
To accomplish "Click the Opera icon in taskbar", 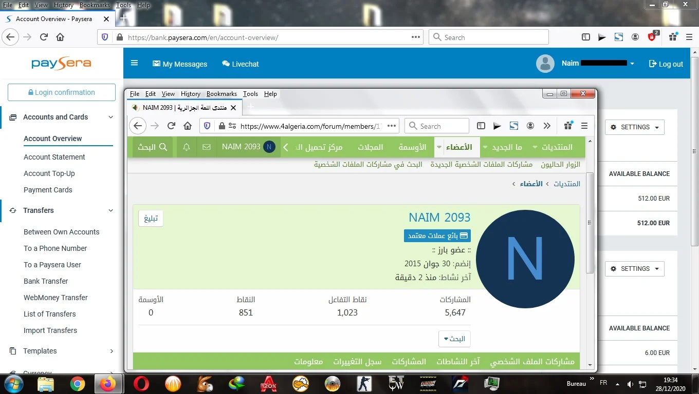I will pyautogui.click(x=141, y=384).
